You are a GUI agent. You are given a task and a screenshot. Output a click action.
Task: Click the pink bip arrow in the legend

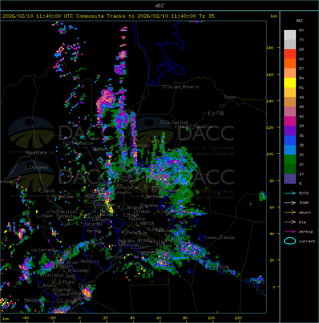coord(290,222)
